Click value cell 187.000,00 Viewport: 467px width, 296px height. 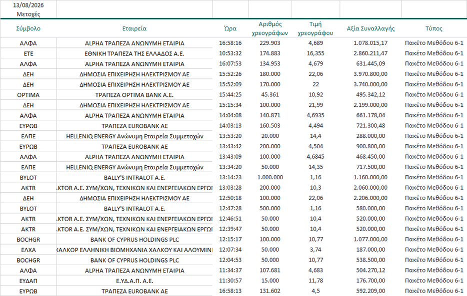coord(370,250)
